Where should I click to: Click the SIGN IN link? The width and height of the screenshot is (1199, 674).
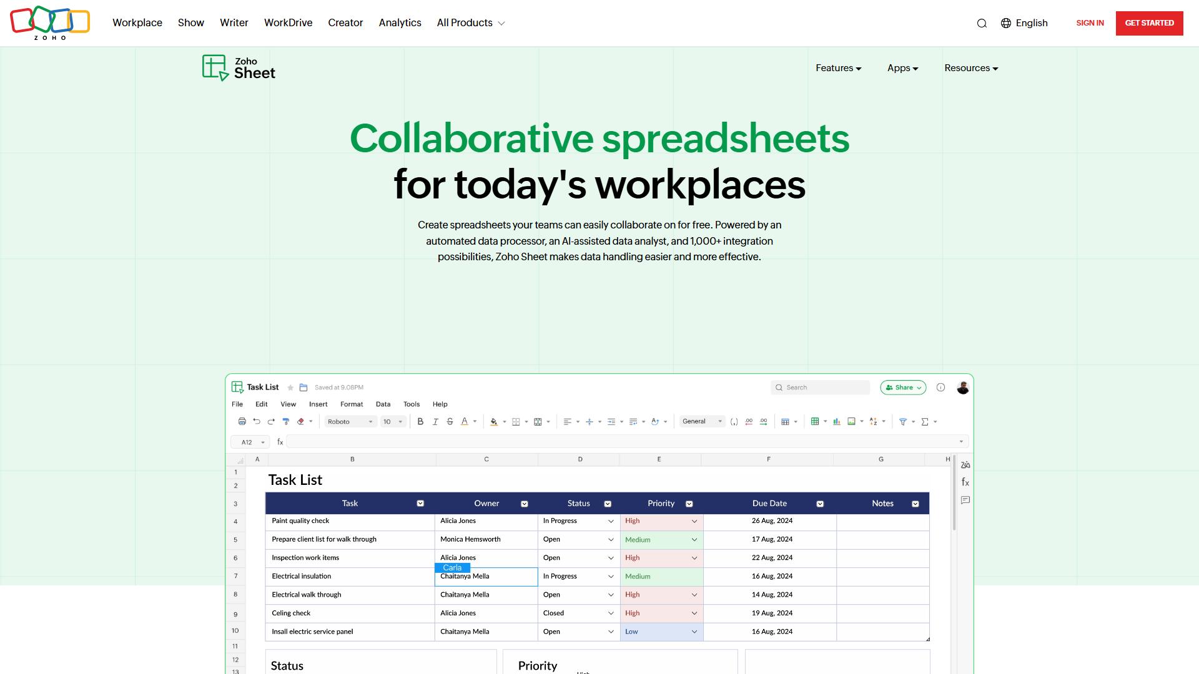(1090, 23)
